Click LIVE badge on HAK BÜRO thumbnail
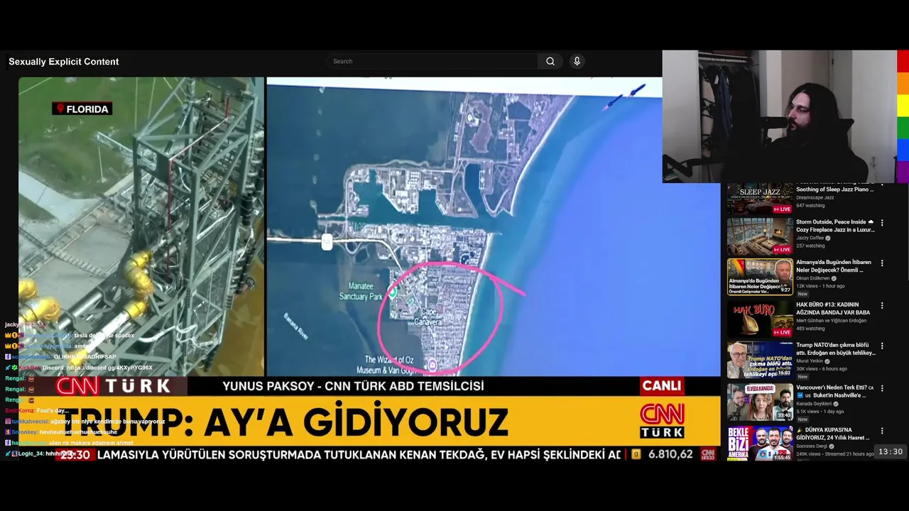Image resolution: width=909 pixels, height=511 pixels. pyautogui.click(x=782, y=332)
